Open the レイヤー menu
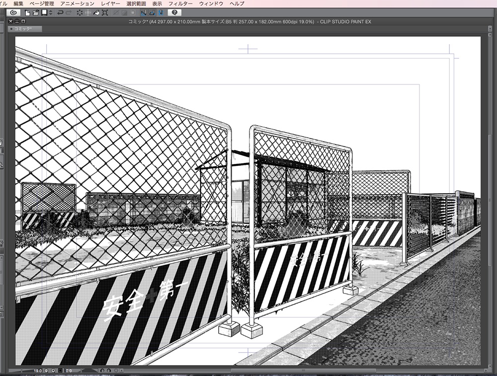The height and width of the screenshot is (376, 497). 110,3
